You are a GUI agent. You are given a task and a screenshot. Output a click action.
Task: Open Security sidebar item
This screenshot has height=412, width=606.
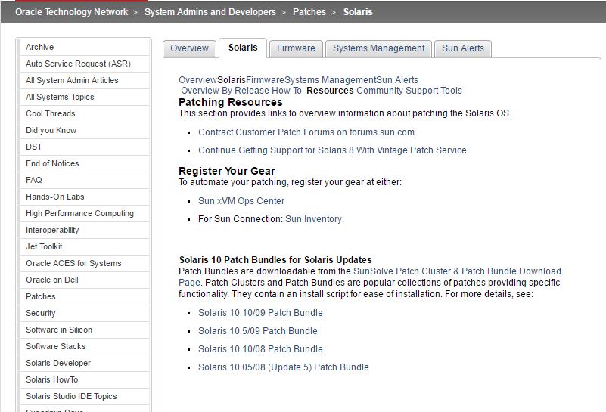click(84, 313)
